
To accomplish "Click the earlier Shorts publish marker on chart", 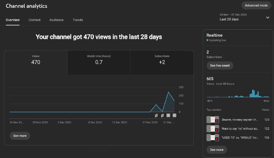I will click(156, 116).
